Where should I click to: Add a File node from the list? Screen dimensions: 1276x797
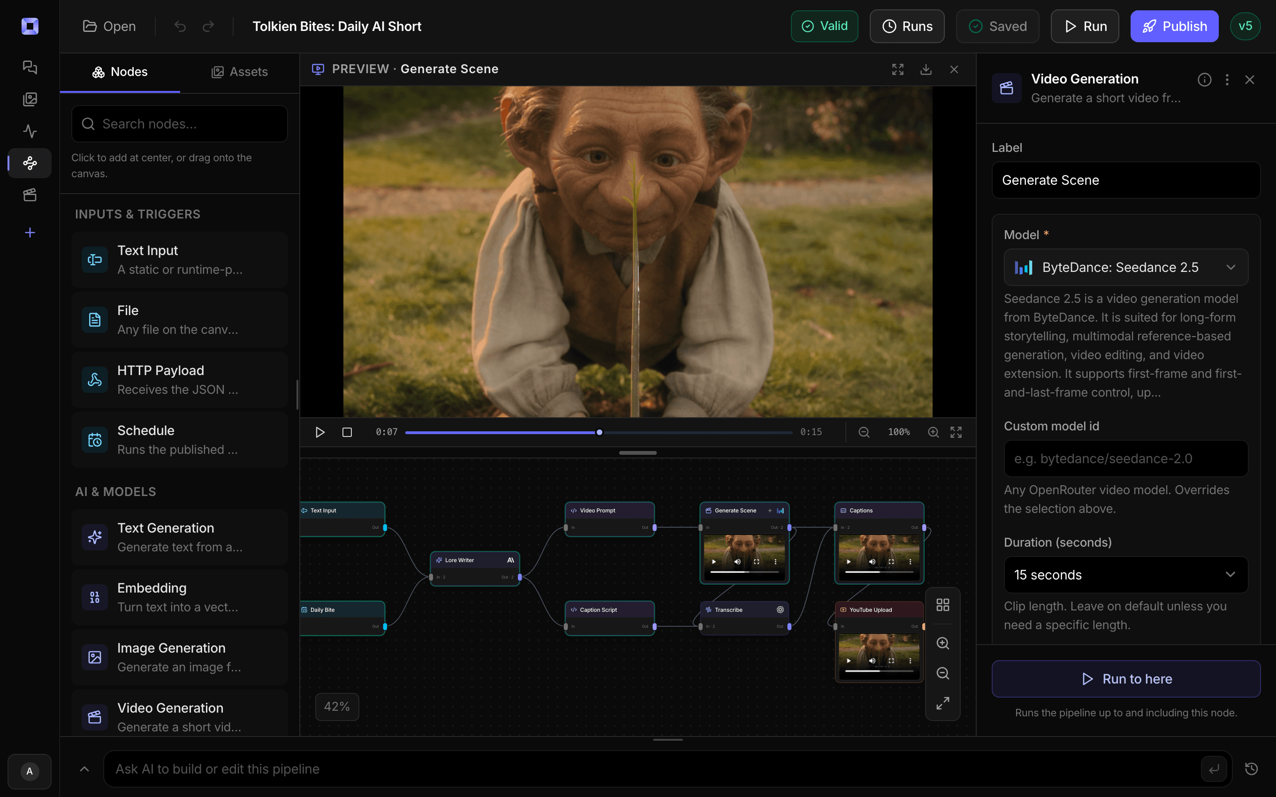[179, 320]
